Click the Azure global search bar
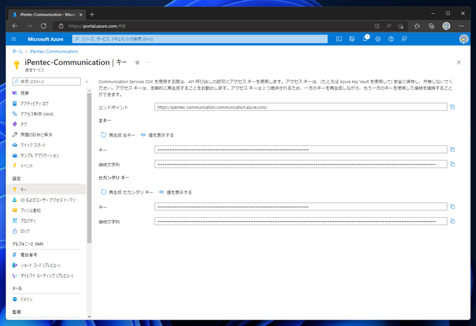This screenshot has width=476, height=326. pos(200,39)
